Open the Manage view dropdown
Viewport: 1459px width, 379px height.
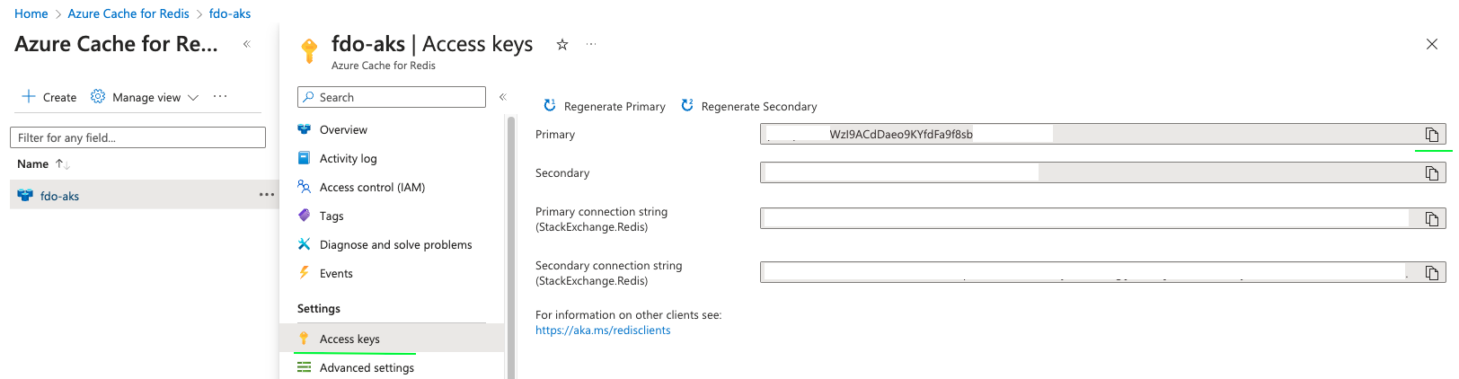tap(145, 97)
